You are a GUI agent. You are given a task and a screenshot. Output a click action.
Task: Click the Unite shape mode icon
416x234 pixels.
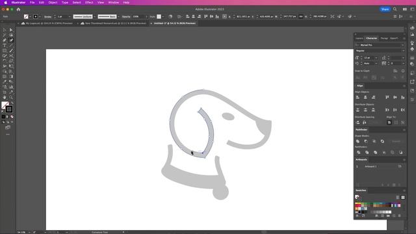point(358,142)
